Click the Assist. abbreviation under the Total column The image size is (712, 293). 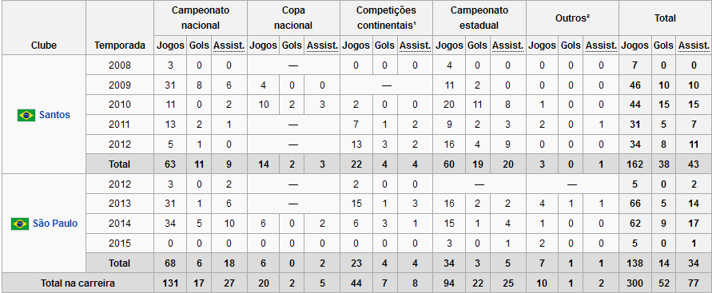694,46
